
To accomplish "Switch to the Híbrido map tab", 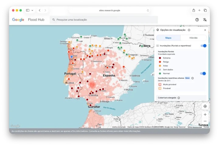I will pos(193,38).
